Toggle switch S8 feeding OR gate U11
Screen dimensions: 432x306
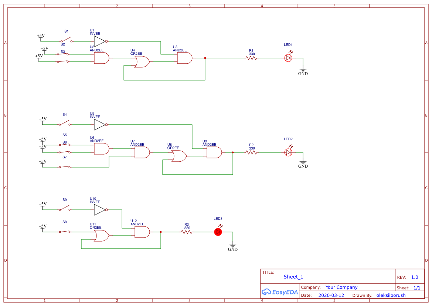(65, 232)
